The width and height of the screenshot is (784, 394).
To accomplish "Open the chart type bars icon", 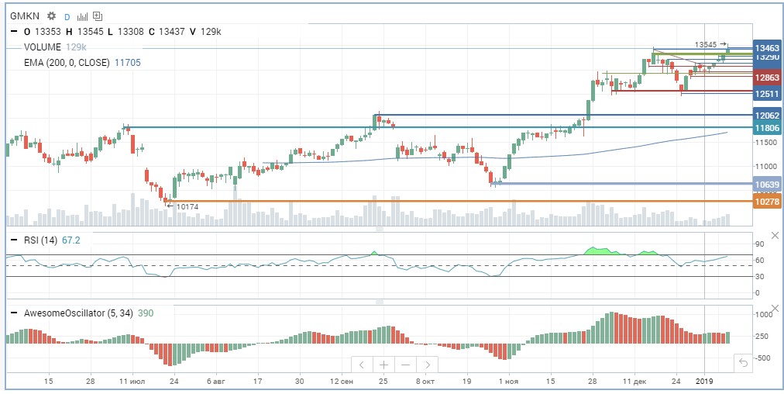I will [x=82, y=16].
